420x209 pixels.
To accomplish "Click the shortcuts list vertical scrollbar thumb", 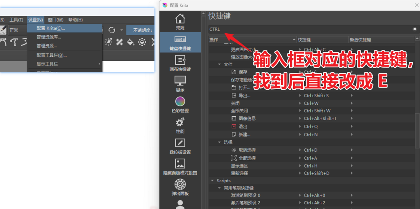I will click(417, 131).
